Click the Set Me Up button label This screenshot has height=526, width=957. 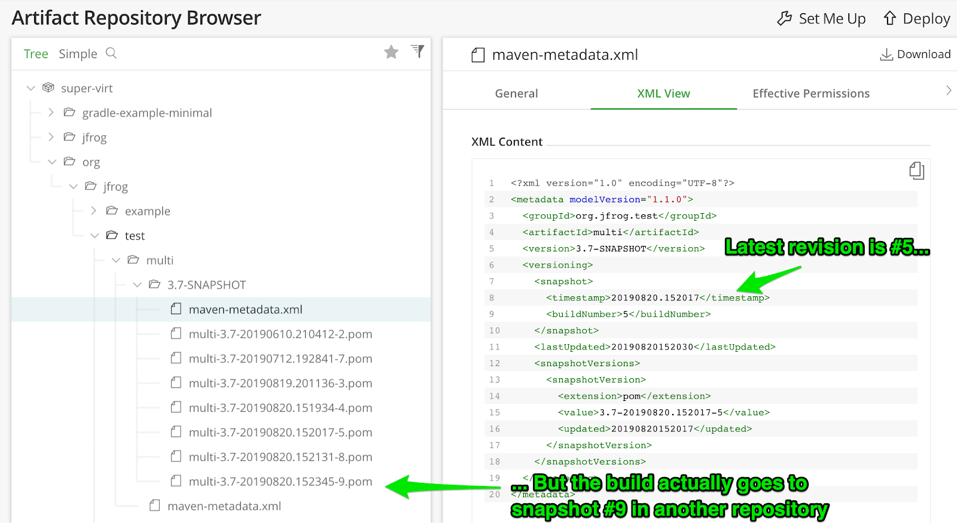[832, 19]
